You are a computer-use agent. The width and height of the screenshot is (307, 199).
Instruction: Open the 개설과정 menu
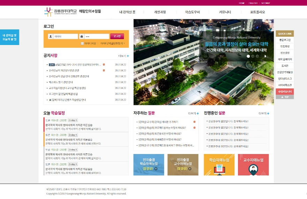[160, 12]
